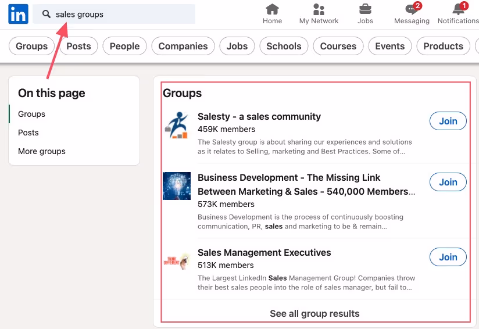The width and height of the screenshot is (479, 329).
Task: Click Sales Management Executives description text
Action: (306, 282)
